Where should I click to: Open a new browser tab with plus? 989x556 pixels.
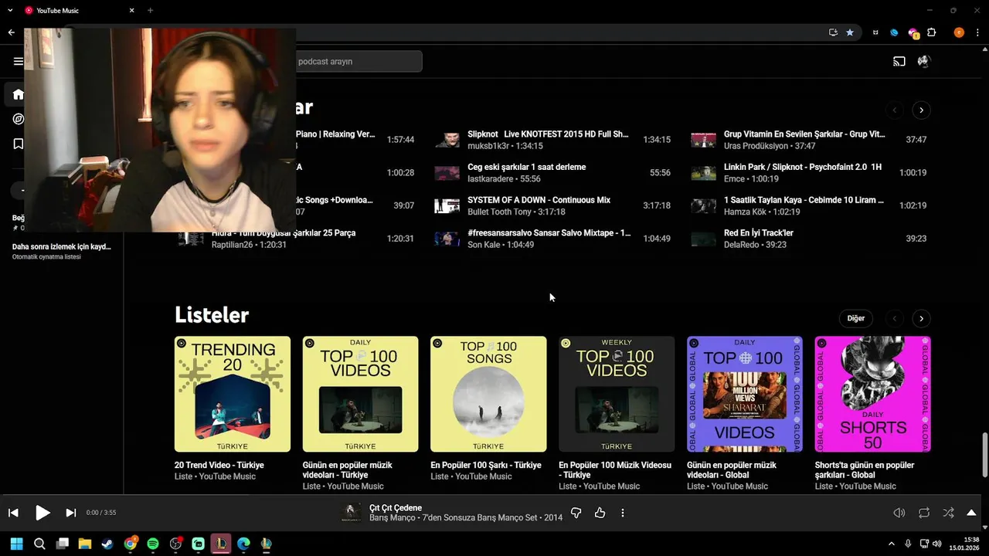coord(150,11)
